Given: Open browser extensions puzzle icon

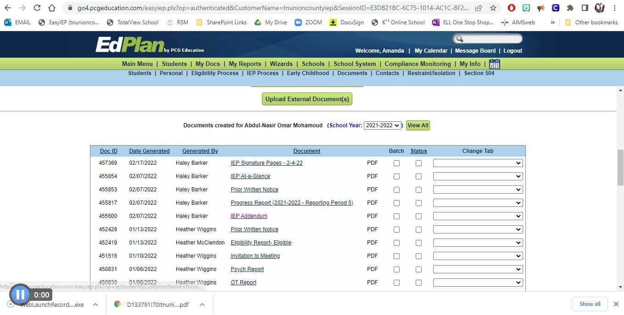Looking at the screenshot, I should (570, 8).
